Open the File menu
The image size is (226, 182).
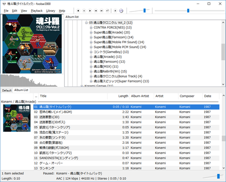6,11
